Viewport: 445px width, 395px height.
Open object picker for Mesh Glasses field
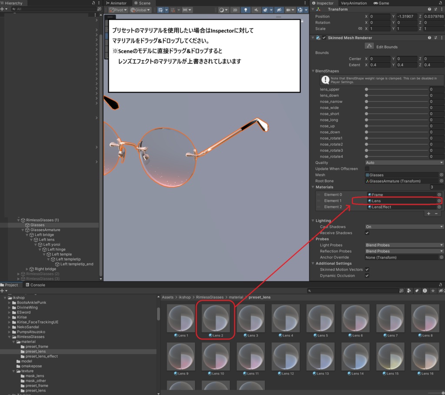(442, 175)
